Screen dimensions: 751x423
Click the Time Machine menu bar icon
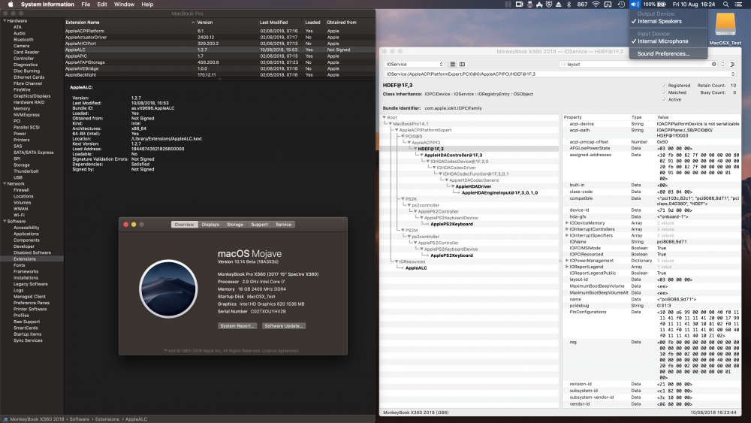(621, 5)
